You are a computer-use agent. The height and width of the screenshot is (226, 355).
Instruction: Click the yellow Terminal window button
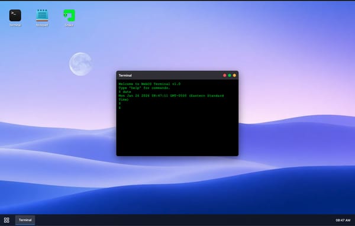pos(234,75)
